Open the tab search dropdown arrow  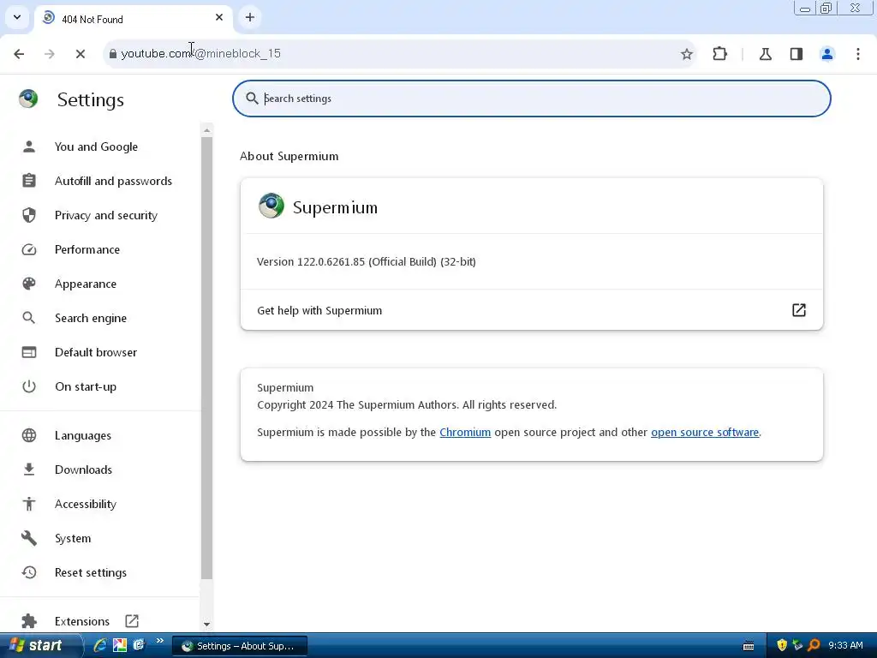coord(17,17)
